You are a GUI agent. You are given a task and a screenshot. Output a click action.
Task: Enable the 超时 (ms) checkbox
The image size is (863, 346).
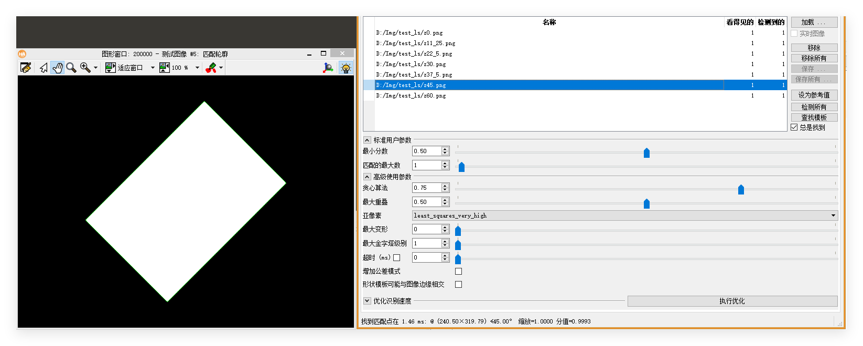point(397,258)
